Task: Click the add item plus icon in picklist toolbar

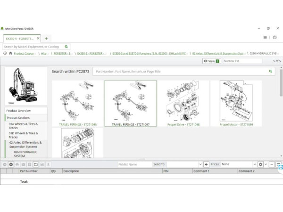Action: (11, 164)
